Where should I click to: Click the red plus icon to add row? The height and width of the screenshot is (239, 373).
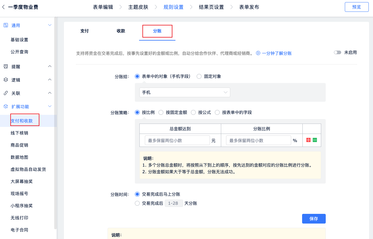point(308,140)
